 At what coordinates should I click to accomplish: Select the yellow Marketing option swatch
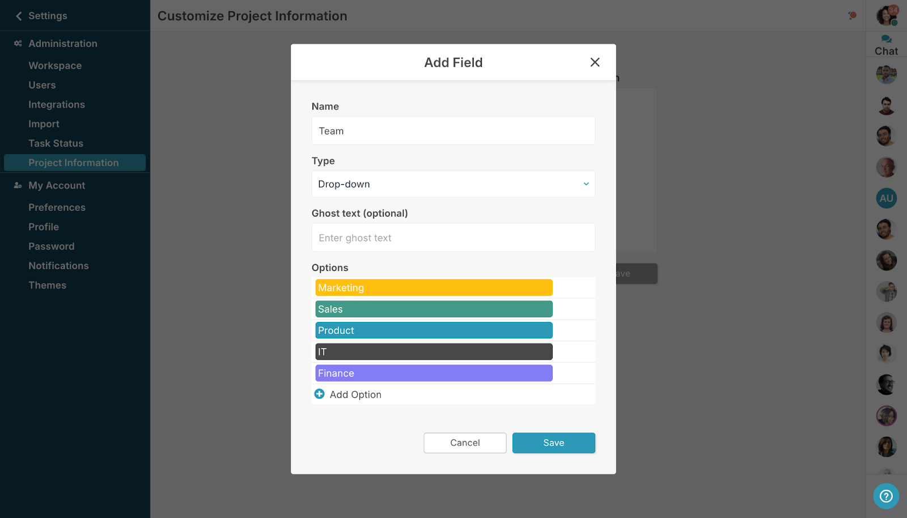433,287
